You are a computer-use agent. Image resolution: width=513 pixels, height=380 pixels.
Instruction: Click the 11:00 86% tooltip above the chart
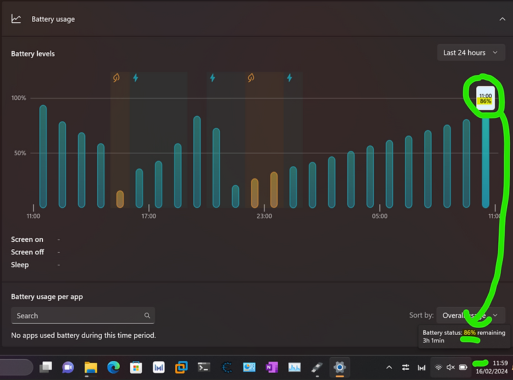coord(485,99)
